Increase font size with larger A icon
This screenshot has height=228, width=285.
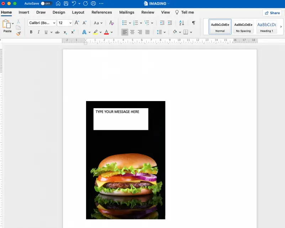[77, 23]
